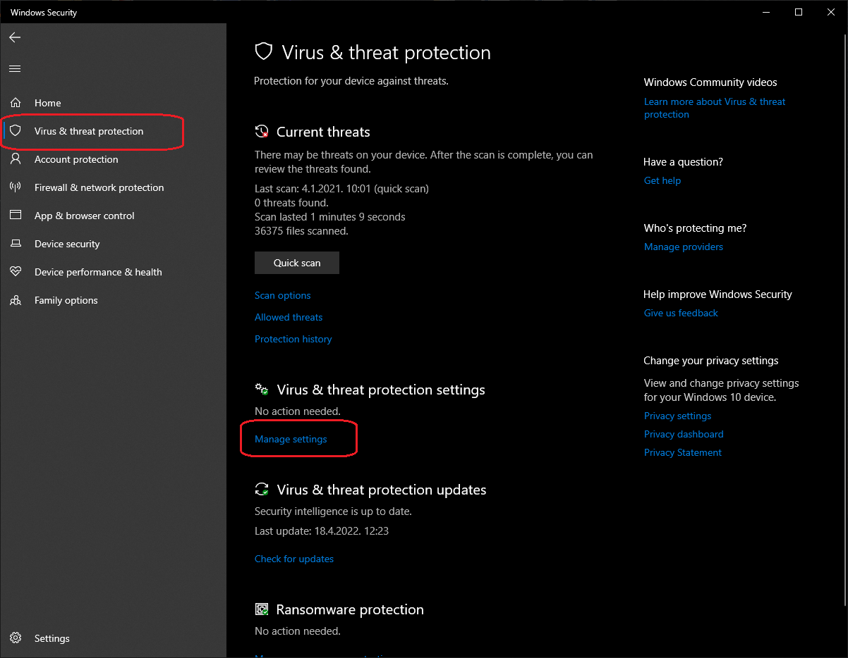Open the hamburger navigation menu

click(15, 68)
